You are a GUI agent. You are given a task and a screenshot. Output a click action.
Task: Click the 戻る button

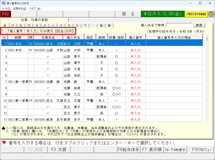pos(128,14)
